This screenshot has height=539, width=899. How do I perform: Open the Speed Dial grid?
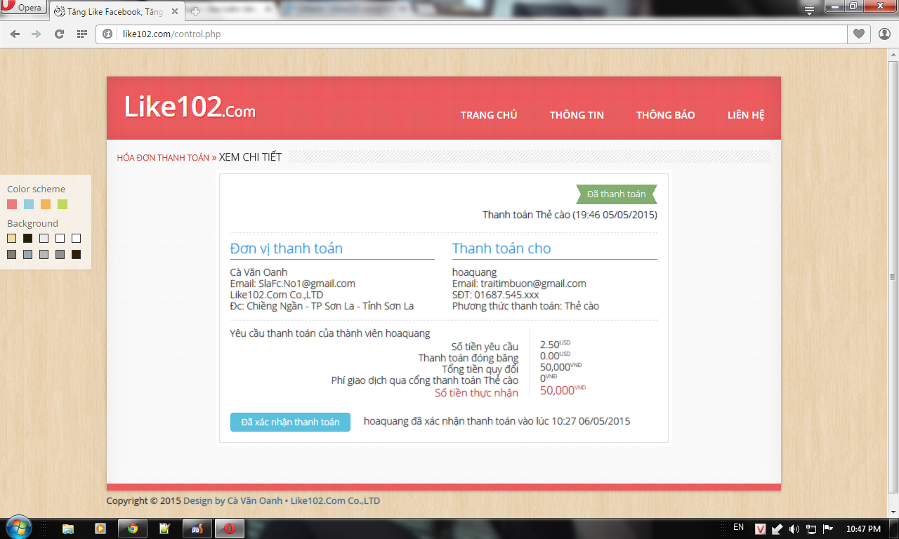pos(82,34)
